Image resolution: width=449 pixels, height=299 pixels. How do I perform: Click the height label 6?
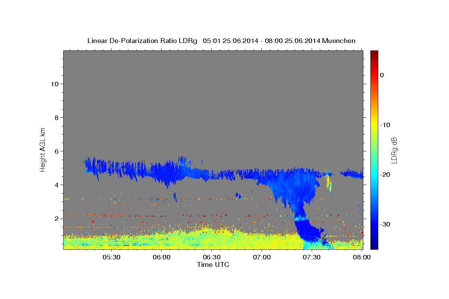(56, 151)
